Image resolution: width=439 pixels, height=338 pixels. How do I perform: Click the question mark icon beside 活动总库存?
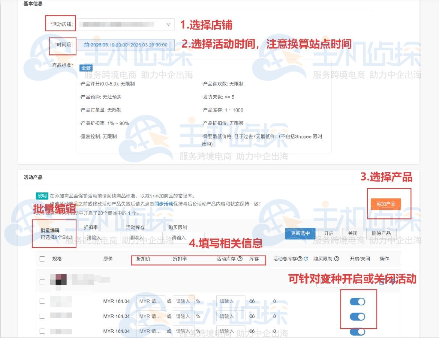(300, 258)
